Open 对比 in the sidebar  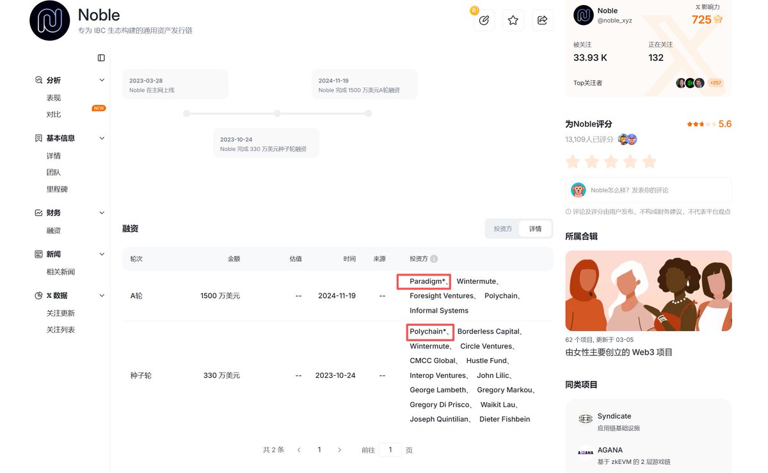tap(54, 114)
